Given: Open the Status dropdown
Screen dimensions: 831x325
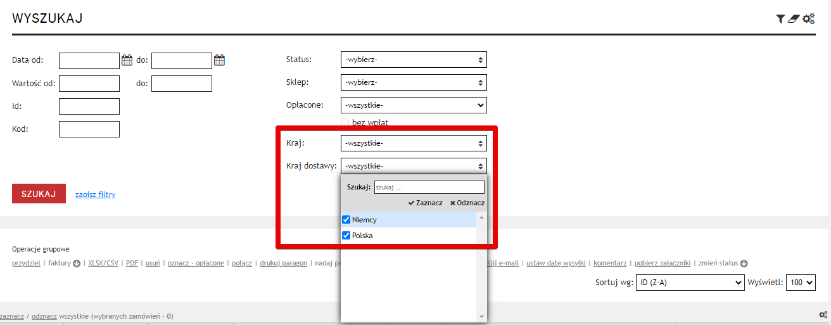Looking at the screenshot, I should coord(414,60).
